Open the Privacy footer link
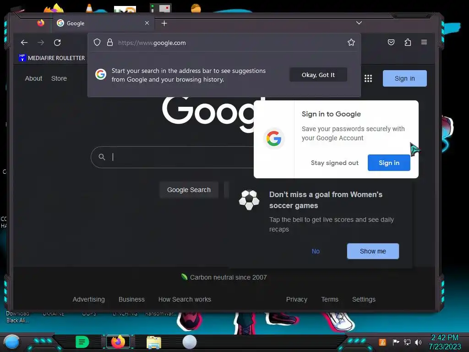This screenshot has width=469, height=352. [296, 299]
